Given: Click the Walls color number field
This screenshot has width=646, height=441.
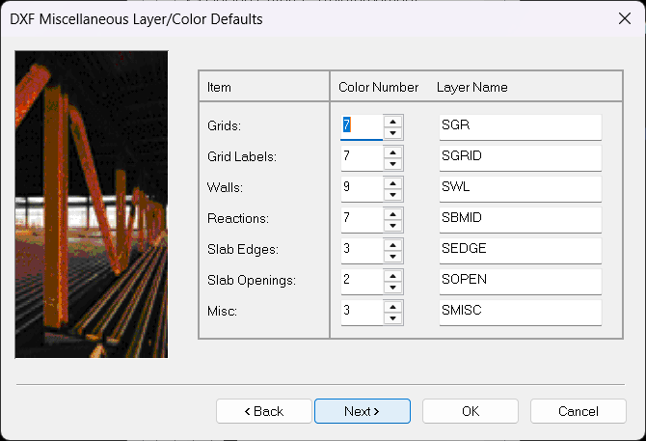Looking at the screenshot, I should coord(362,188).
